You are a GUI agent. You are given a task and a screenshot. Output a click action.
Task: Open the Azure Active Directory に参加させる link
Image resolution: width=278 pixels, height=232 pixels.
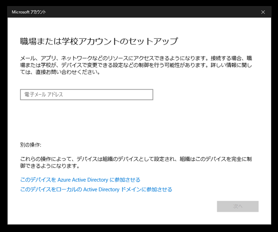pos(80,180)
